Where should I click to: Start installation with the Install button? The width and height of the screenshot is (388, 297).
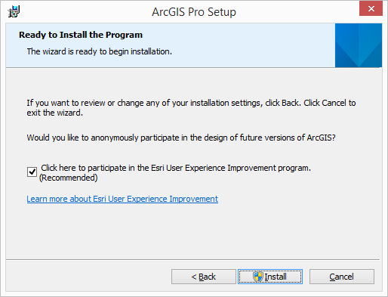tap(270, 277)
